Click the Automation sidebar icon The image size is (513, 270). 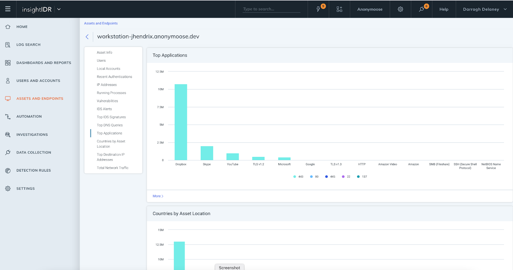[x=8, y=117]
